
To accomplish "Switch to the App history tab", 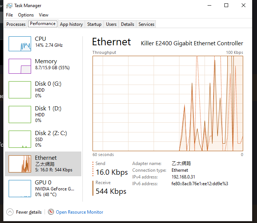I will 71,24.
